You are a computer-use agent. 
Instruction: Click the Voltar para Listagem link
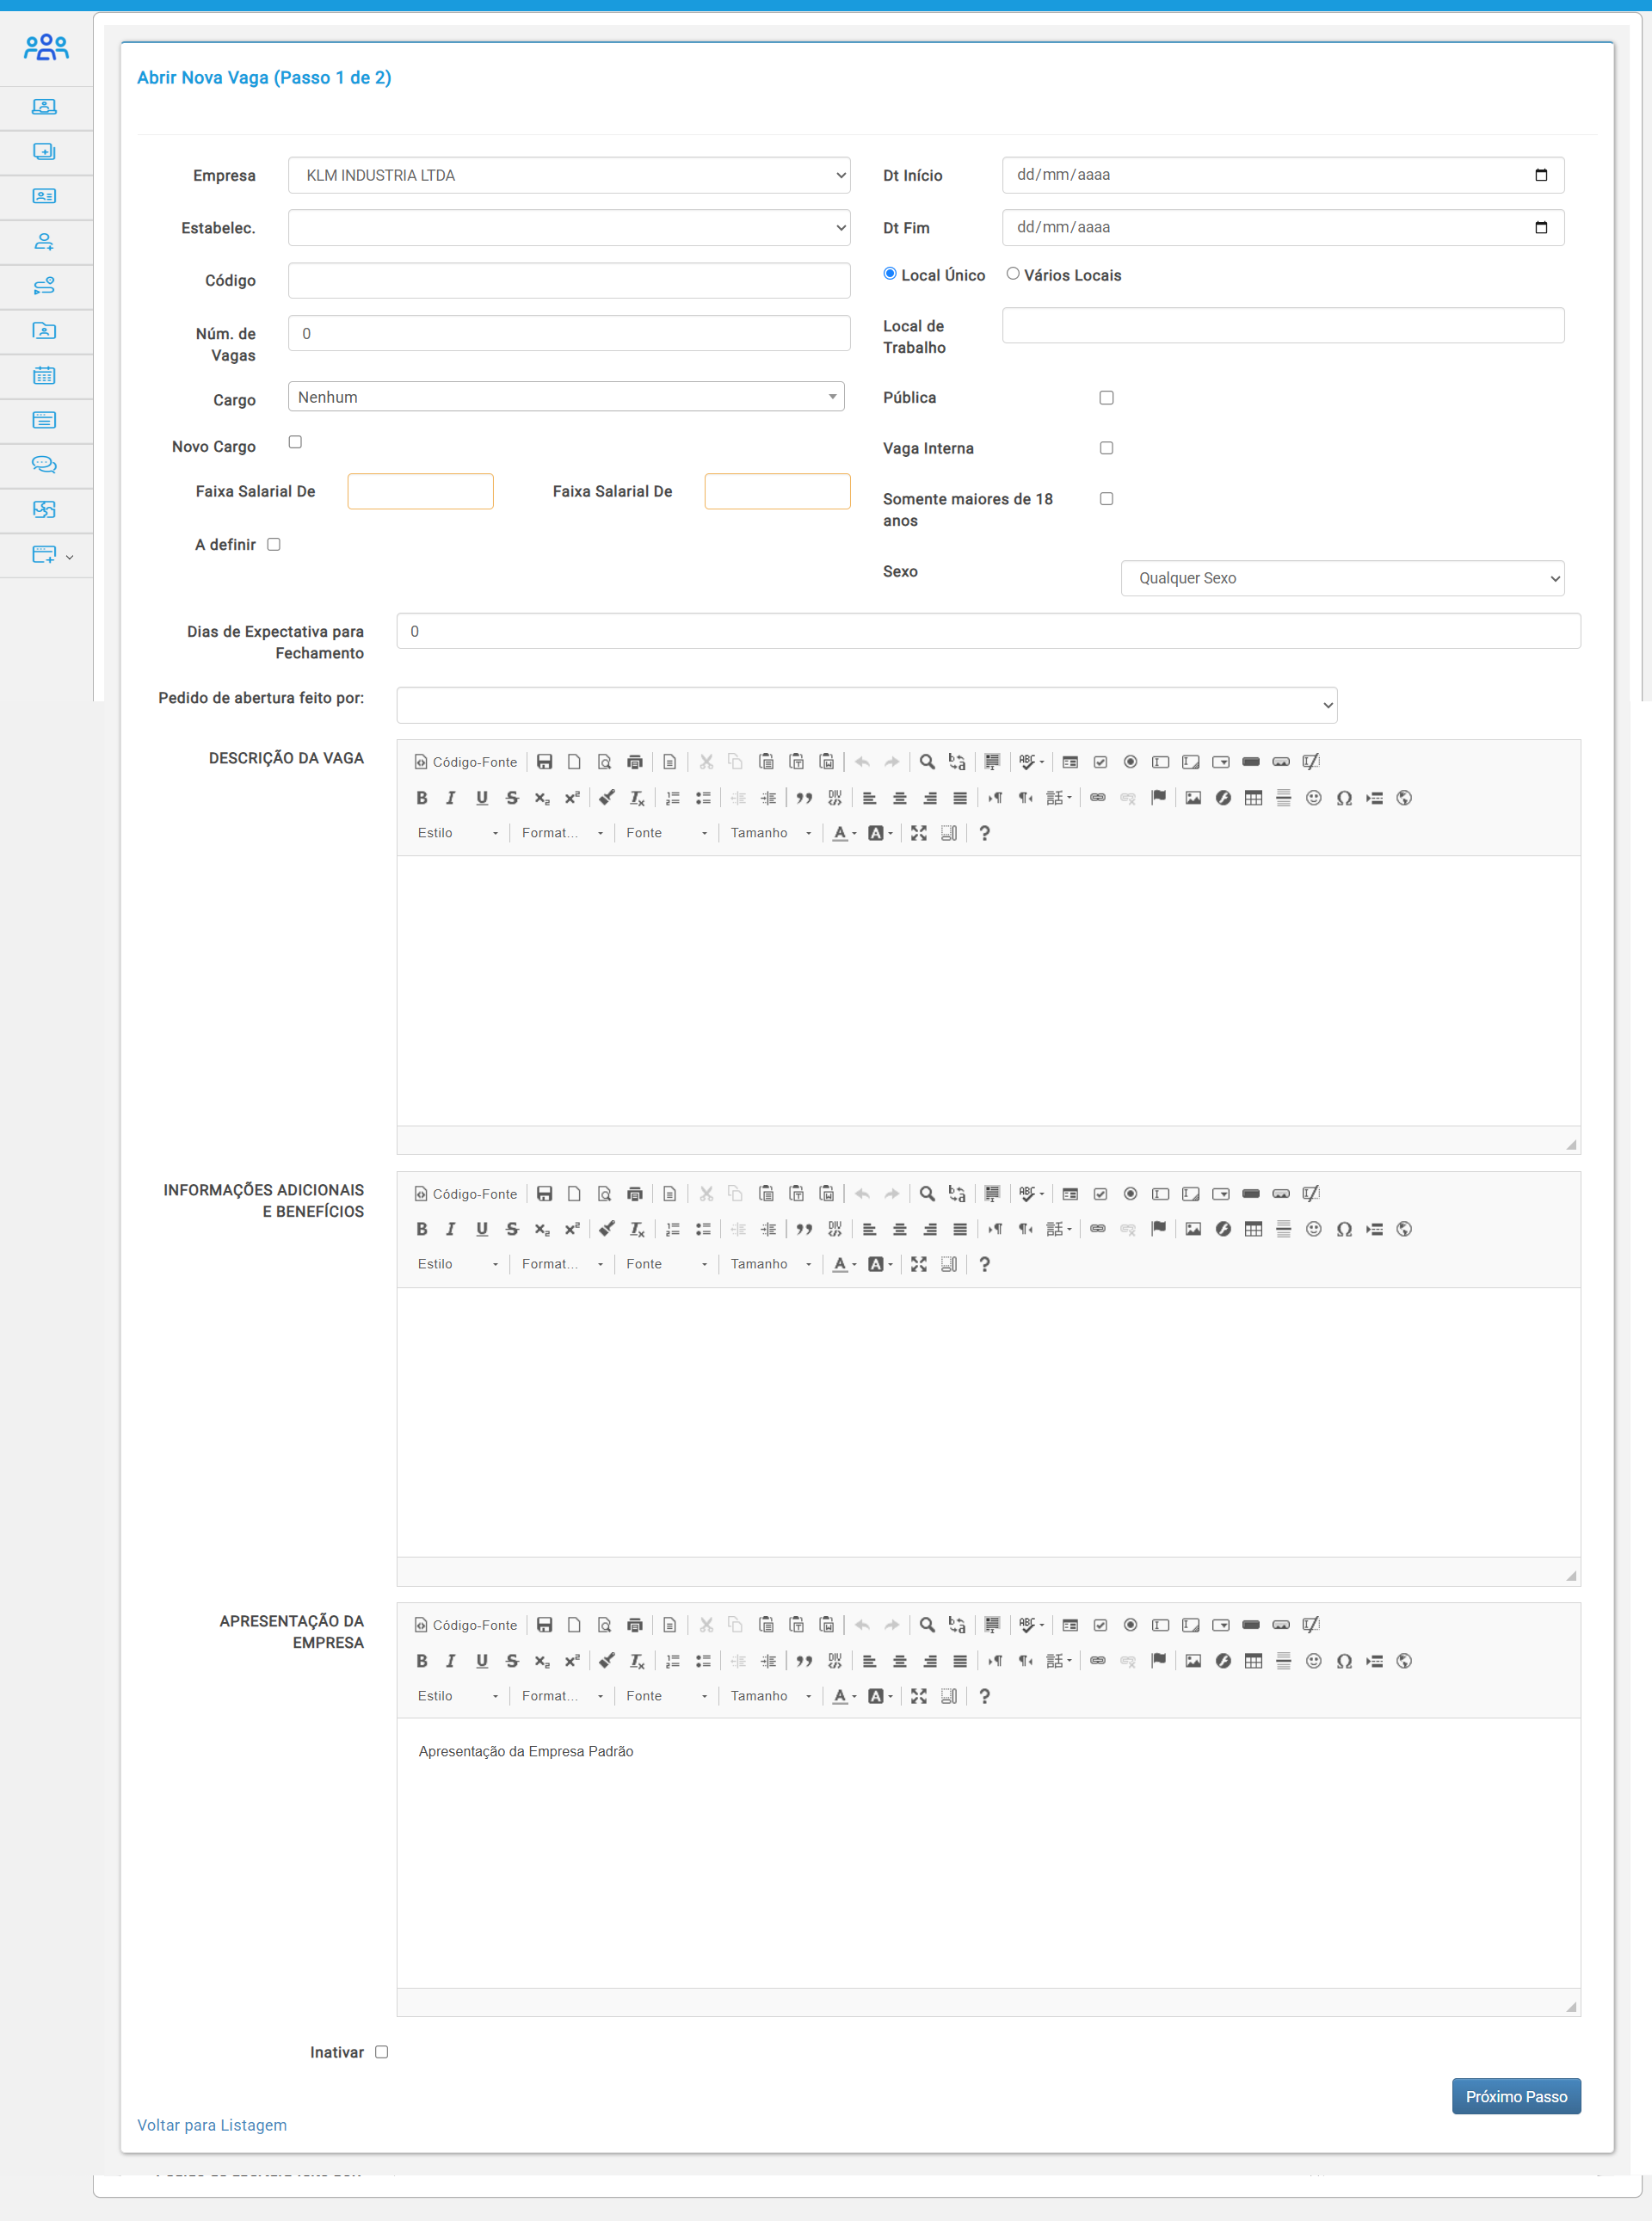click(x=212, y=2125)
